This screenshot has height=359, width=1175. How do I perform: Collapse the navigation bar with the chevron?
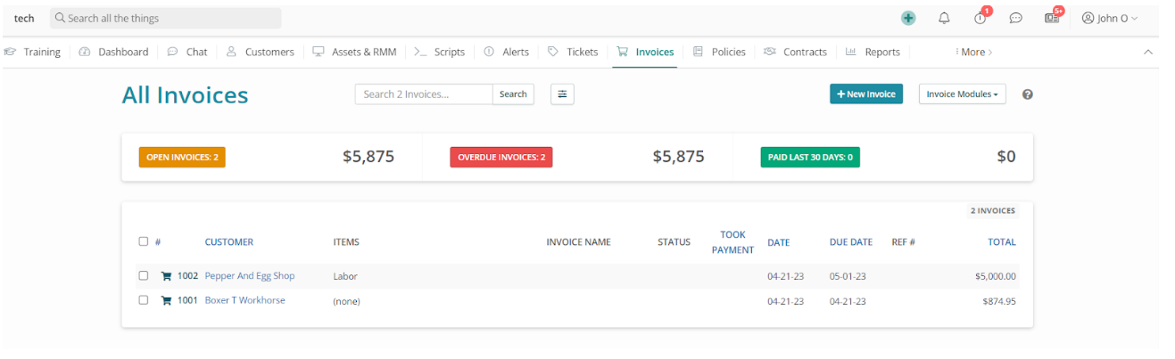(x=1147, y=52)
